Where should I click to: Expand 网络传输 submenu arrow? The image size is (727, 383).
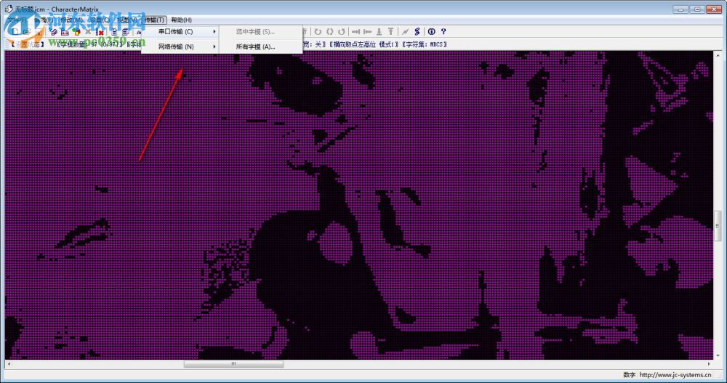click(214, 47)
